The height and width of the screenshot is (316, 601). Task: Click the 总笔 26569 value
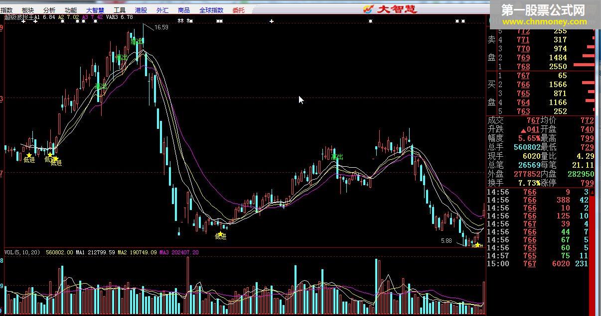point(529,165)
